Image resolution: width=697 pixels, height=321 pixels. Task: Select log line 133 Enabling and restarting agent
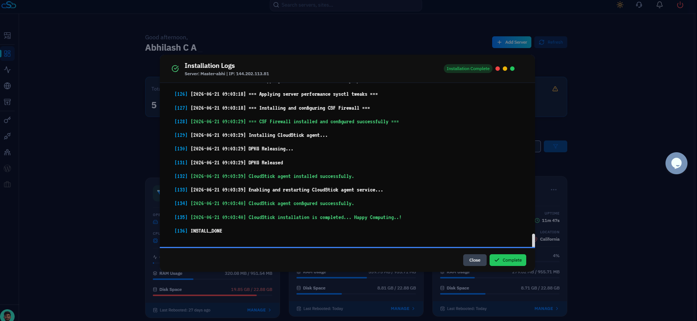(279, 190)
